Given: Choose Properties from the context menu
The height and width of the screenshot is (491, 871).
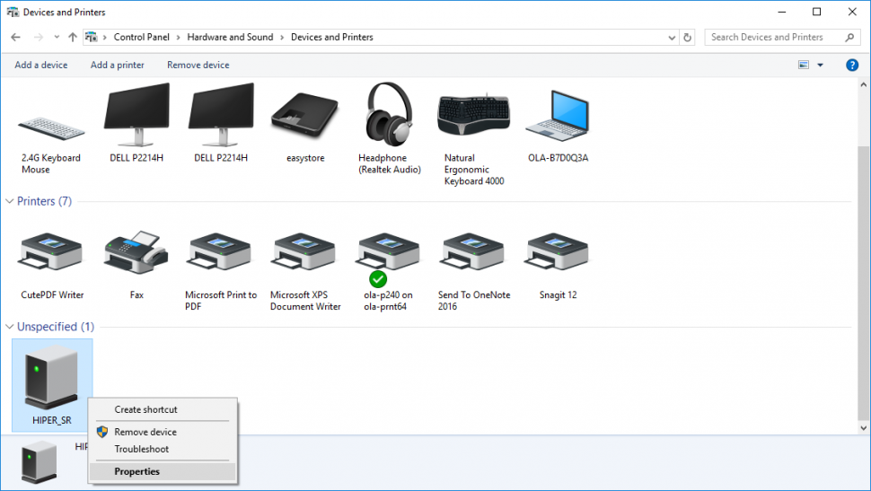Looking at the screenshot, I should pos(137,471).
